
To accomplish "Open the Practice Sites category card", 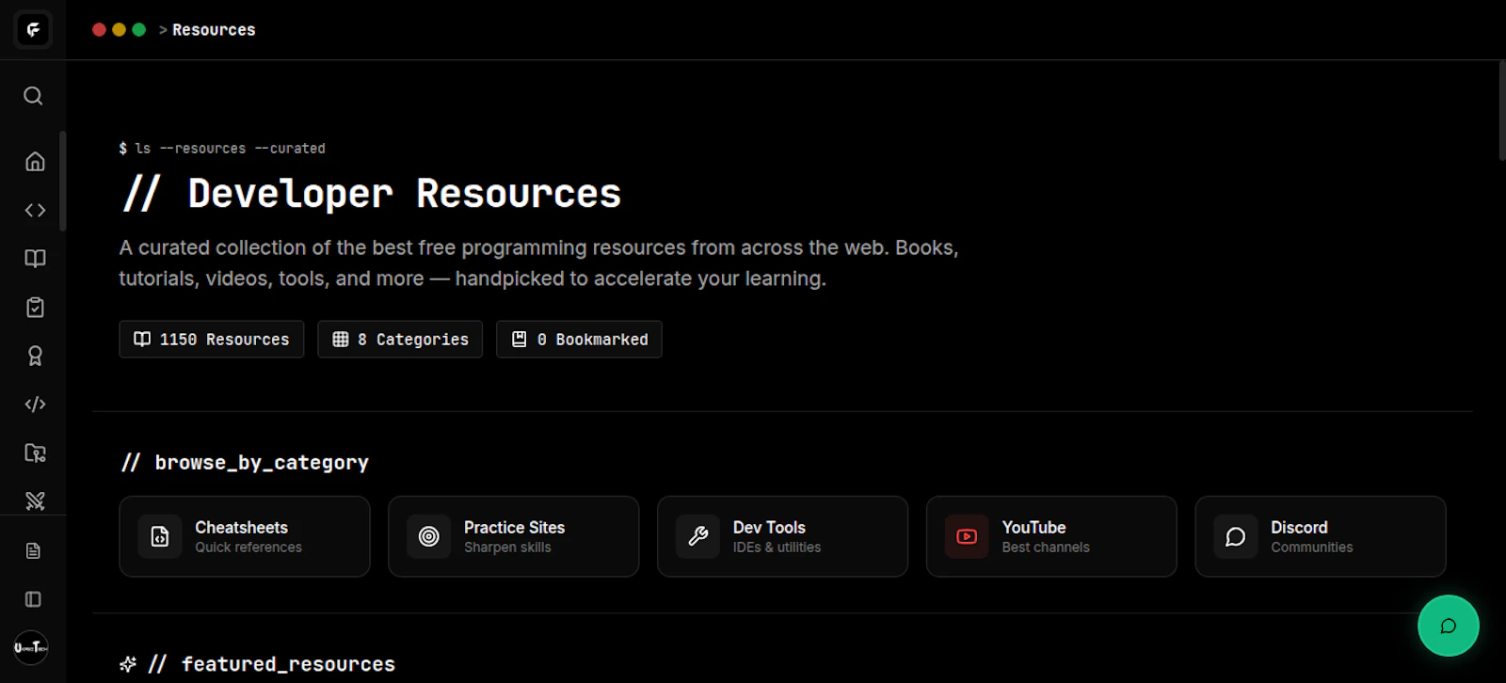I will click(513, 536).
